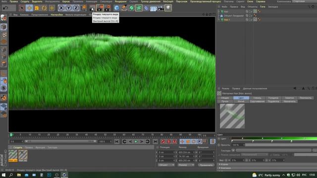
Task: Select the Texture mode checker icon
Action: pyautogui.click(x=3, y=35)
